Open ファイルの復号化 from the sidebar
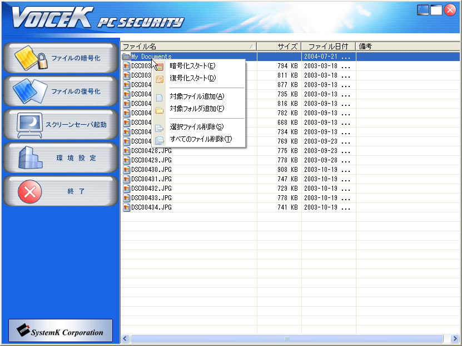The image size is (462, 346). point(61,91)
